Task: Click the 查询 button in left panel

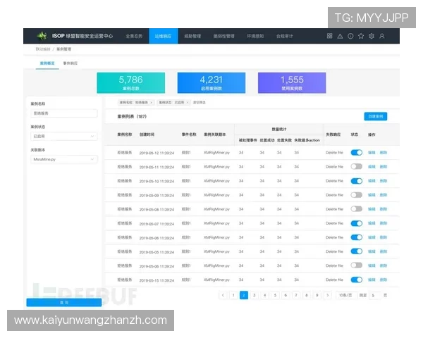Action: tap(63, 302)
